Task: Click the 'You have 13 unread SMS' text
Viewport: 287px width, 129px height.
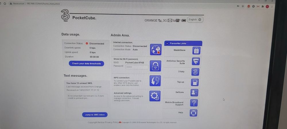Action: pyautogui.click(x=79, y=83)
